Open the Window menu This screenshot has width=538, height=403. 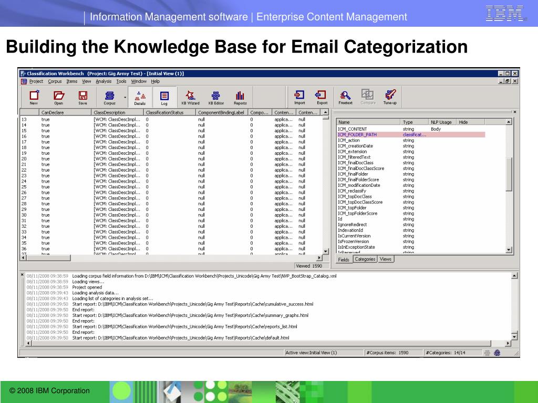point(139,81)
